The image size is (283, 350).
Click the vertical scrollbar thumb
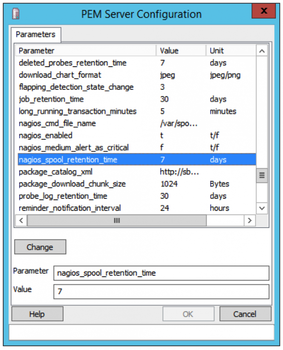tap(262, 175)
